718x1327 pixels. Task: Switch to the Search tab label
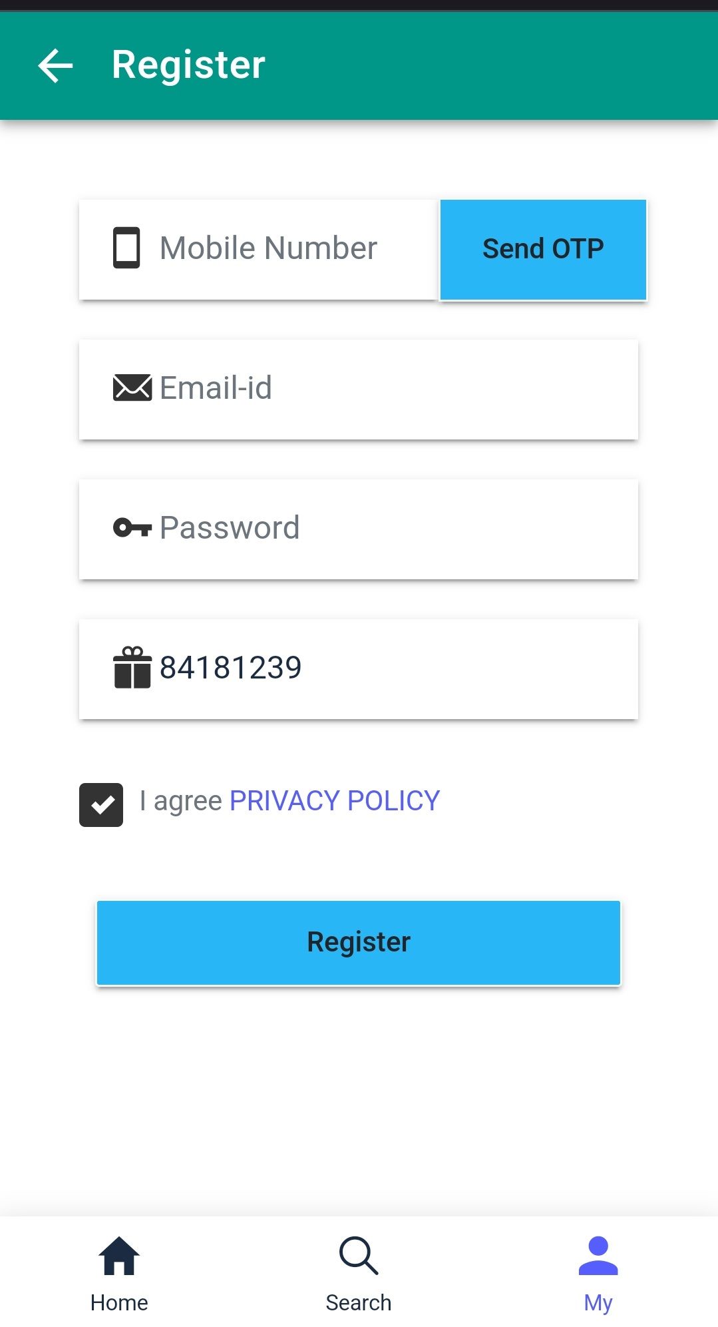click(359, 1302)
